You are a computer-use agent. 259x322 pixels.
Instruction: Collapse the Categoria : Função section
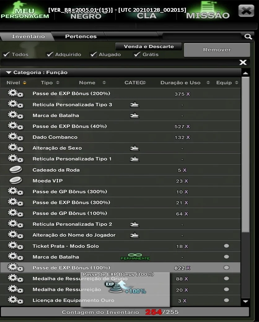(9, 72)
